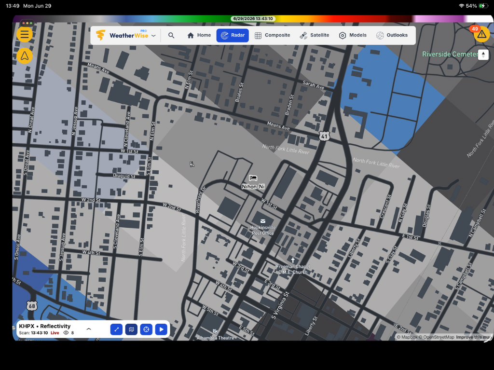Tap the US 68 highway shield
494x370 pixels.
coord(32,305)
